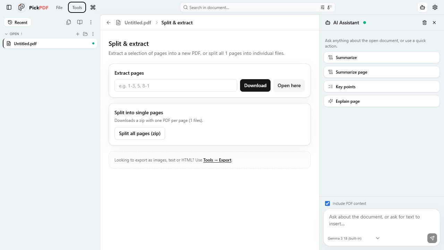This screenshot has height=250, width=444.
Task: Open settings gear icon
Action: click(x=435, y=7)
